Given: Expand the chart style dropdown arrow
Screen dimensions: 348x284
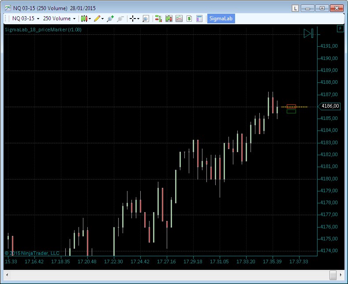Looking at the screenshot, I should click(90, 19).
